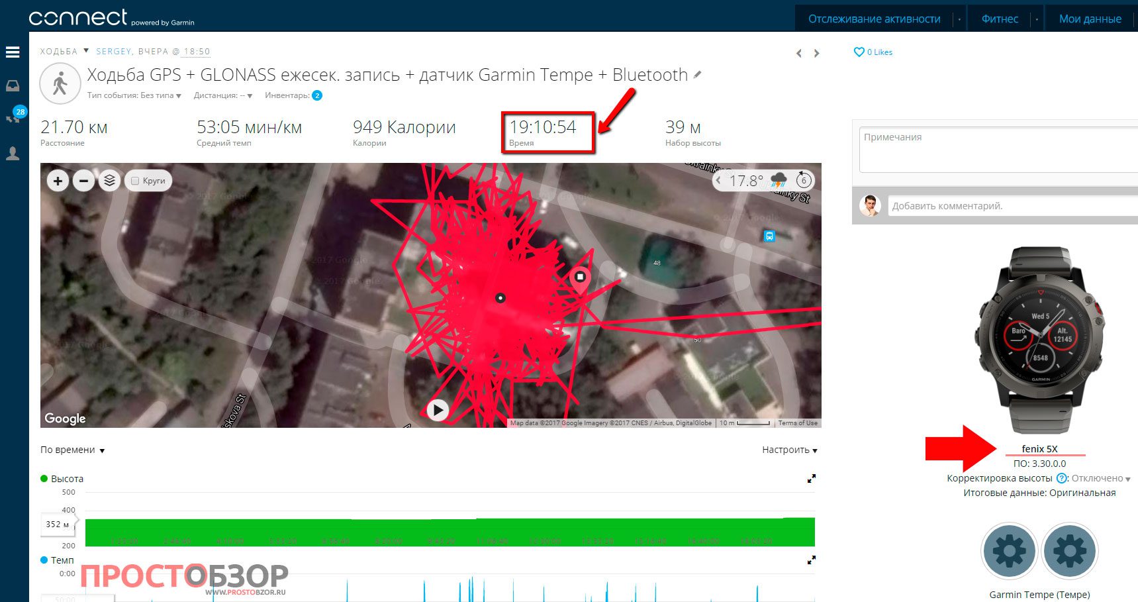
Task: Click the bus stop marker on map
Action: click(x=769, y=236)
